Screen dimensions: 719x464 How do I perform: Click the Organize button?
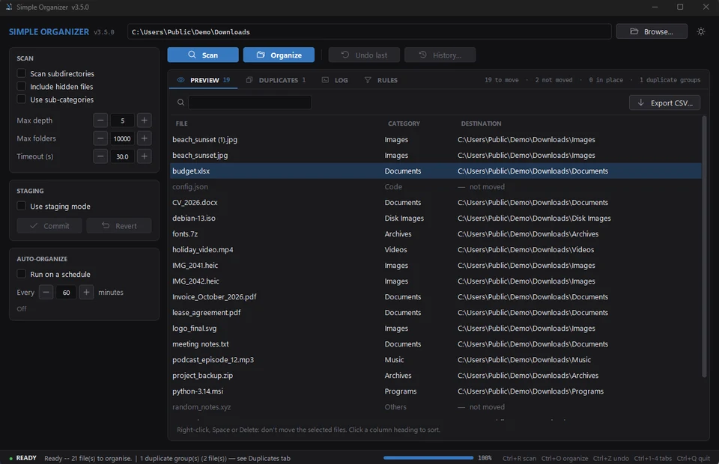279,55
